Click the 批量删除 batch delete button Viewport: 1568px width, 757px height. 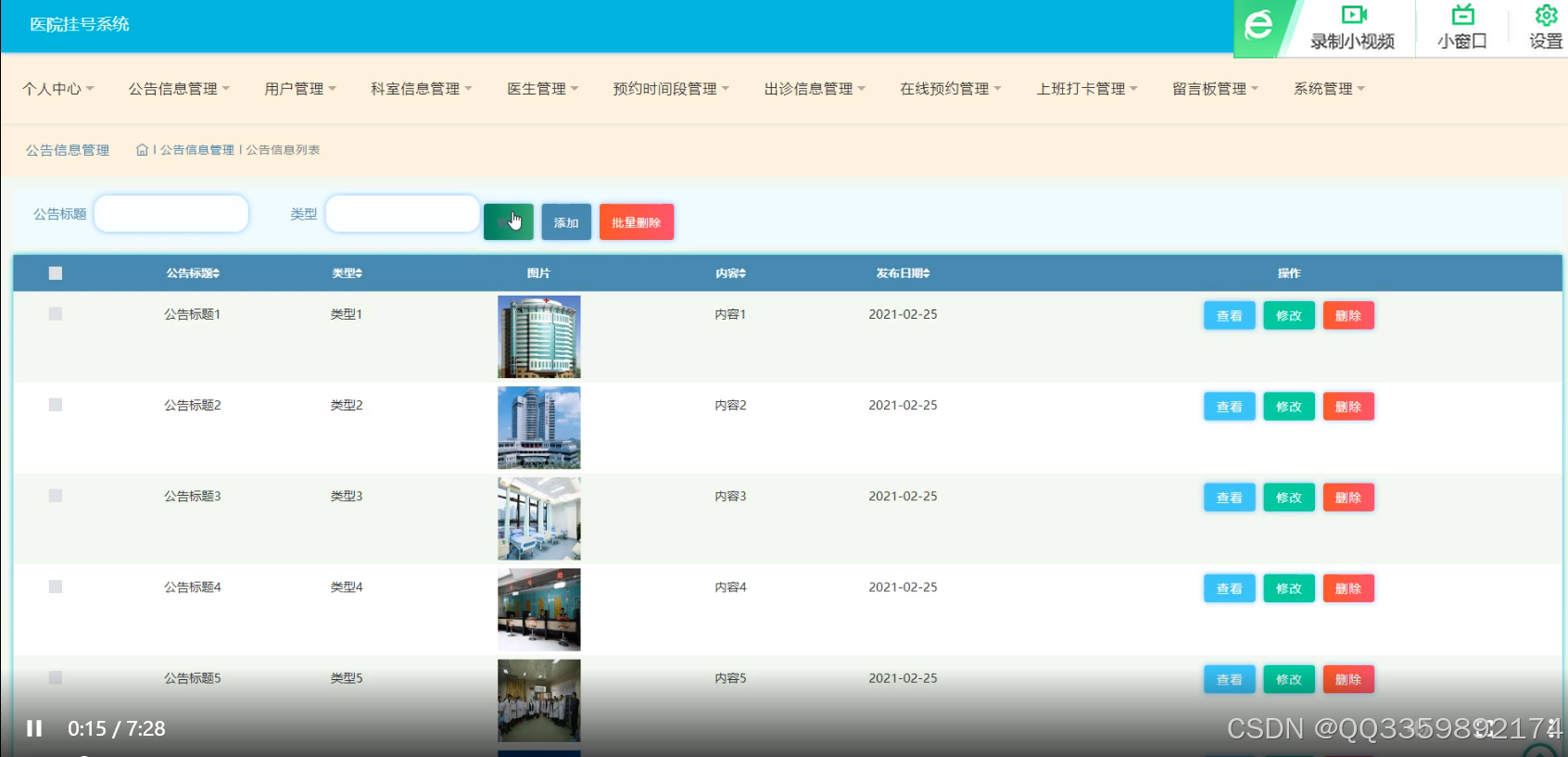coord(637,222)
